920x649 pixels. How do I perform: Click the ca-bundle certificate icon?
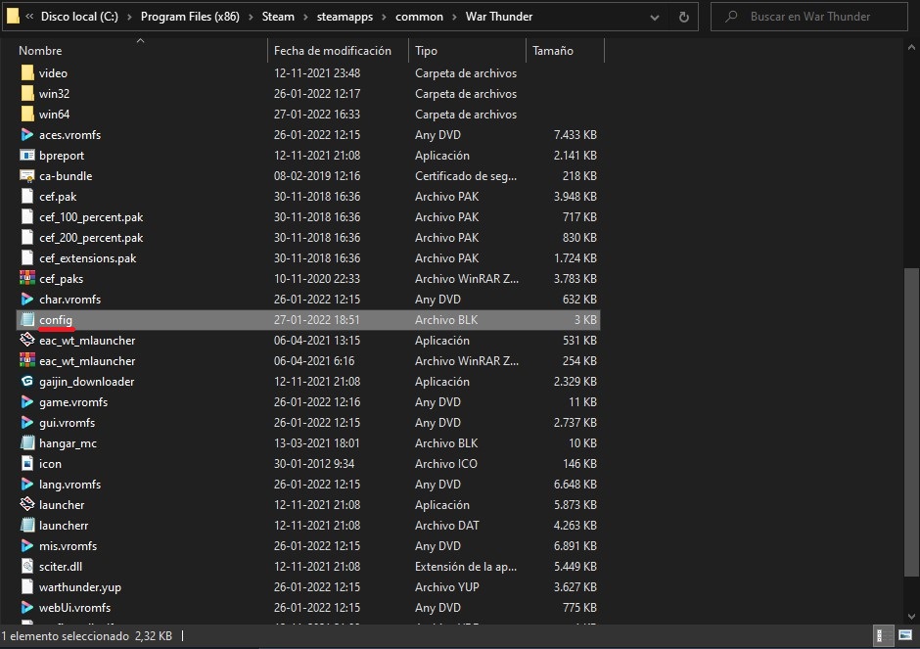click(x=27, y=176)
